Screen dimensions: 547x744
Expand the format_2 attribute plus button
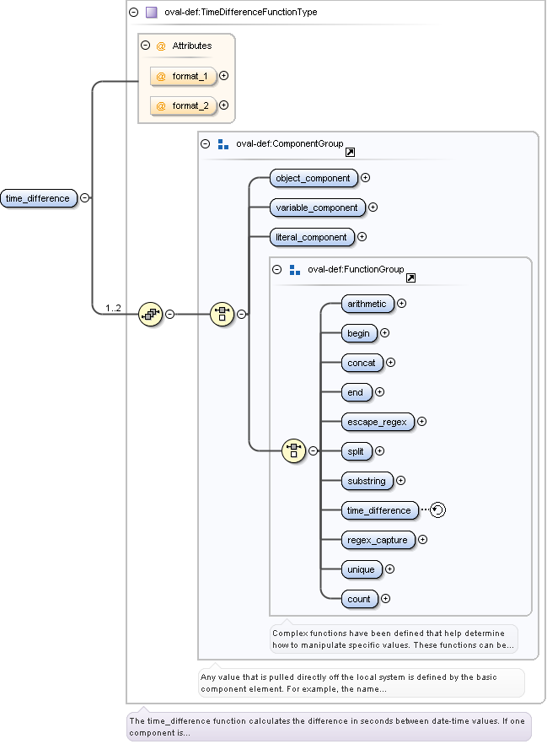[x=224, y=105]
